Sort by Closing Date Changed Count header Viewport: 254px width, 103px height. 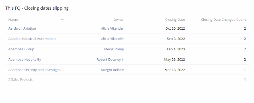point(223,20)
